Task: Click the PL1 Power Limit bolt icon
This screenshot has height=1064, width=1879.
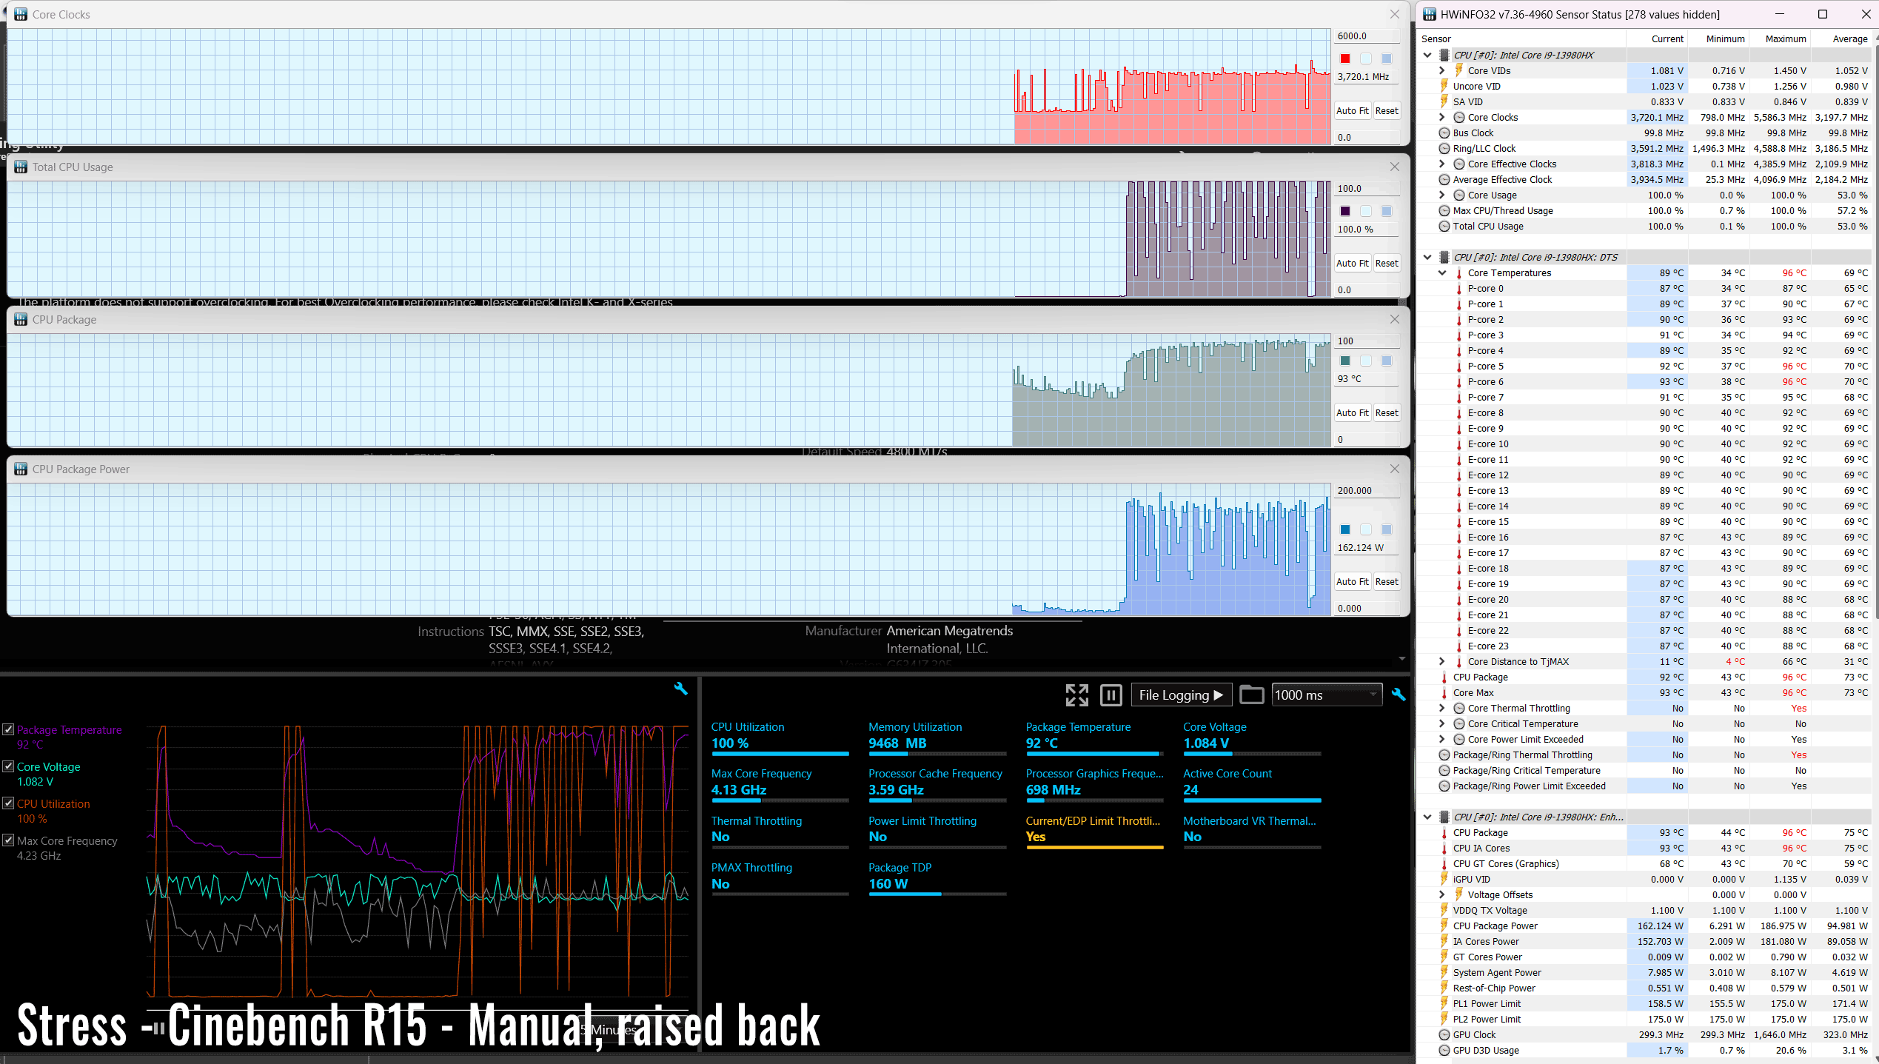Action: tap(1444, 1004)
